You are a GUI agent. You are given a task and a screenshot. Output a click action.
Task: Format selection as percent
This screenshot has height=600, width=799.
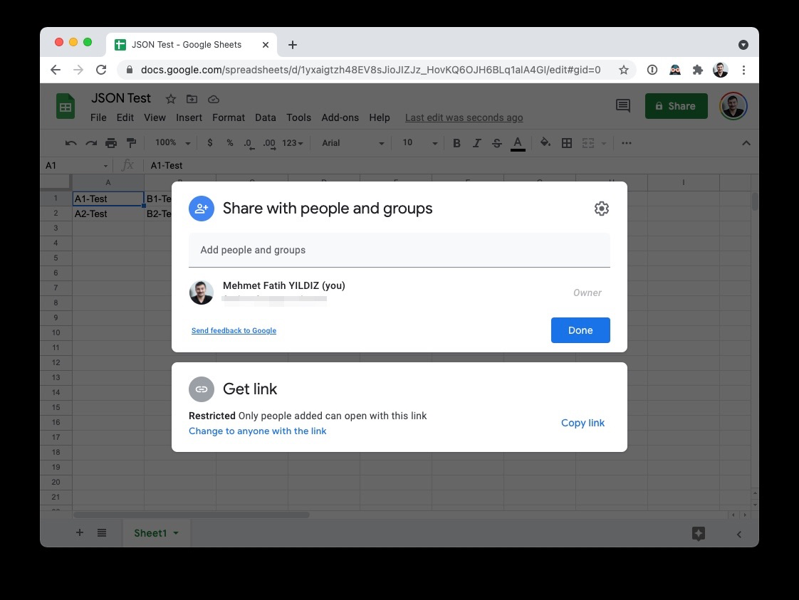click(228, 142)
